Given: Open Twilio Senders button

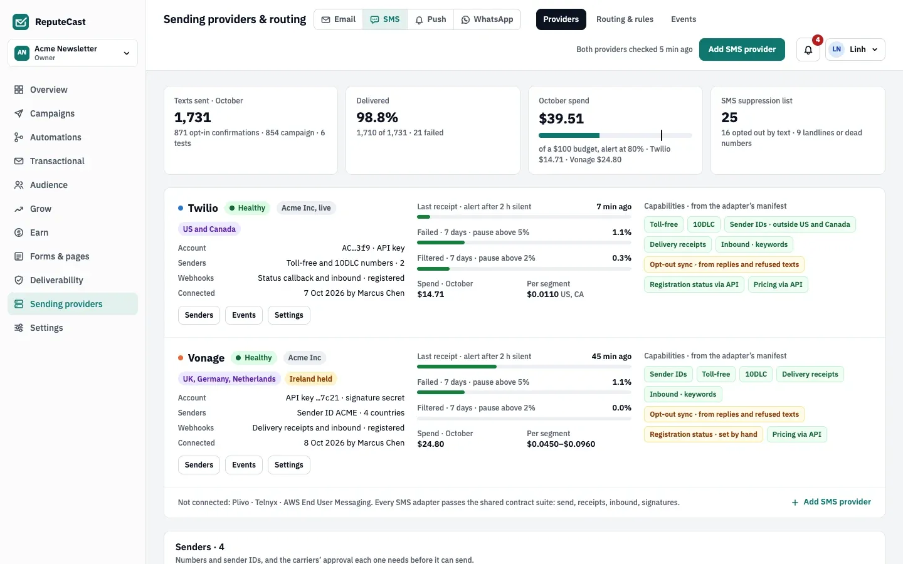Looking at the screenshot, I should tap(199, 315).
